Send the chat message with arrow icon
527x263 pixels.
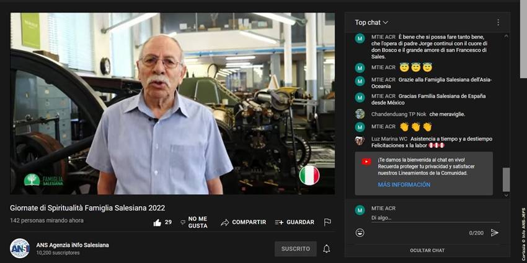tap(494, 233)
